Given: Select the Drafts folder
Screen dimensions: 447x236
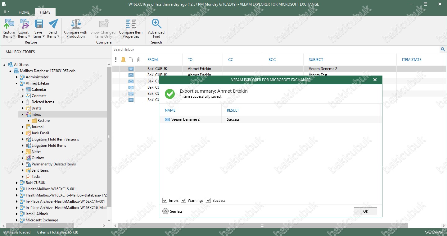Looking at the screenshot, I should pyautogui.click(x=36, y=108).
